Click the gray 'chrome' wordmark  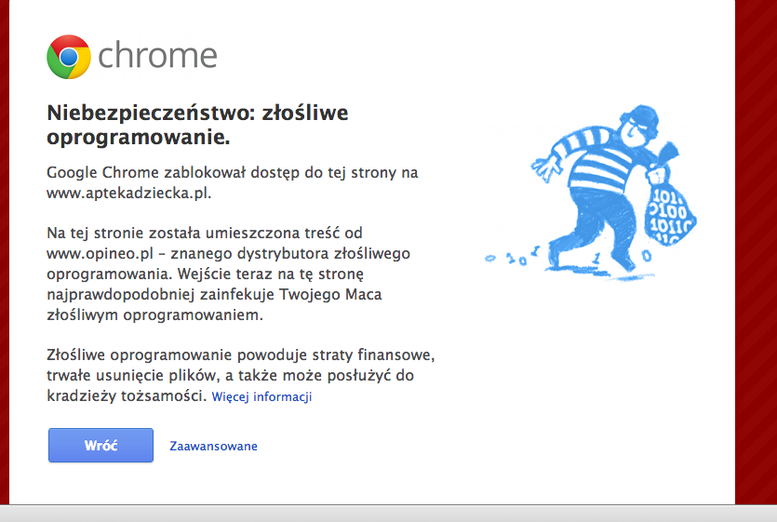click(157, 55)
